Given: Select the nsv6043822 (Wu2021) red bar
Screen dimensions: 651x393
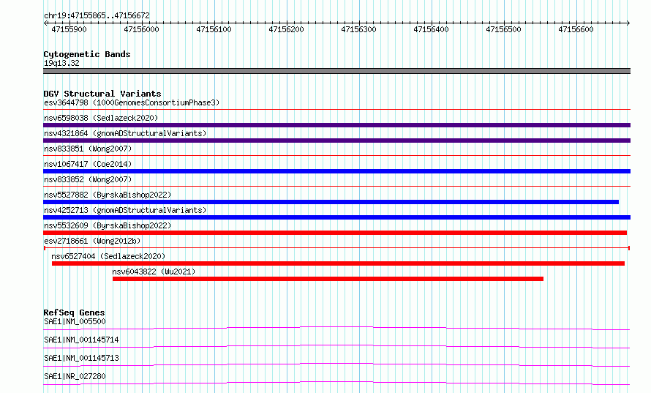Looking at the screenshot, I should point(328,279).
